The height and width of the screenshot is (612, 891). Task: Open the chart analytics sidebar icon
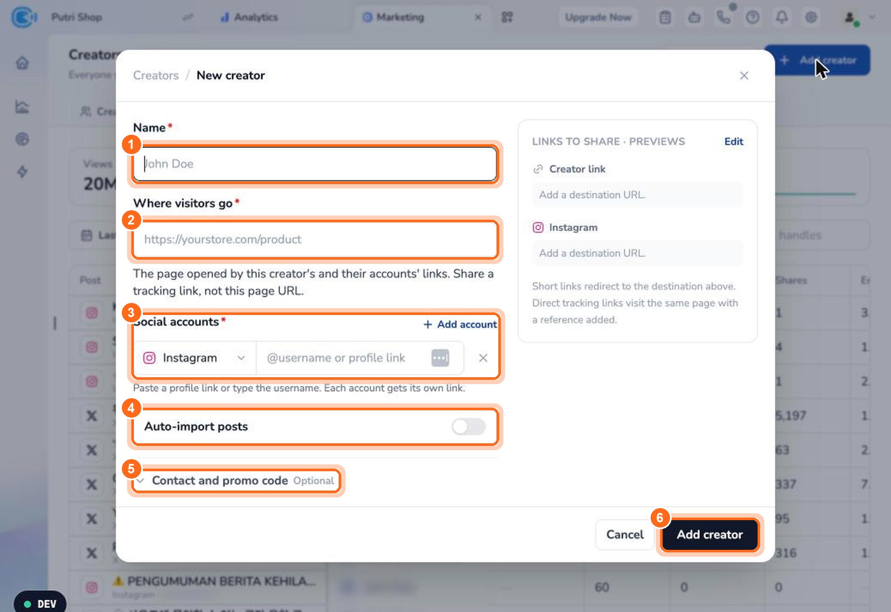tap(22, 106)
